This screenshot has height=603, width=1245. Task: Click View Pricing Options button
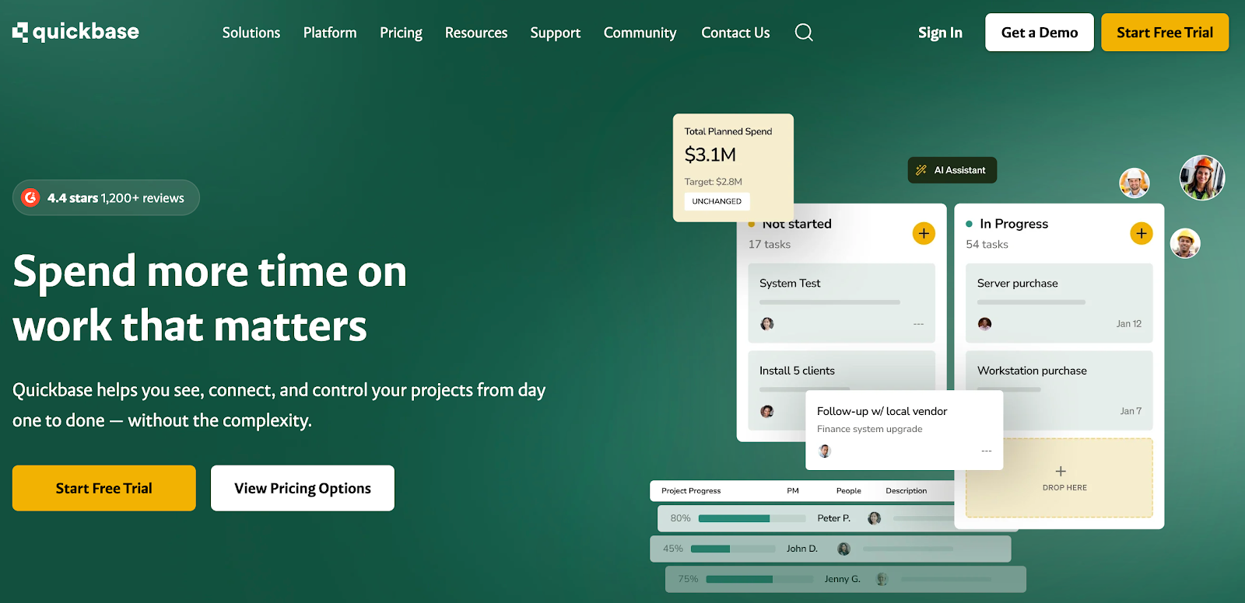point(303,488)
